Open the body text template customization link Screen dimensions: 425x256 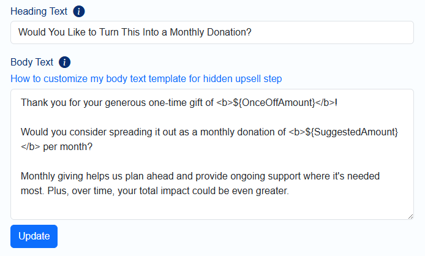(x=146, y=79)
